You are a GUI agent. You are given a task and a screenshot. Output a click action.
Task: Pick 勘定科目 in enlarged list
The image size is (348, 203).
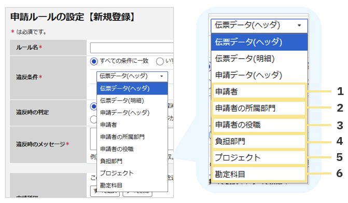click(259, 174)
